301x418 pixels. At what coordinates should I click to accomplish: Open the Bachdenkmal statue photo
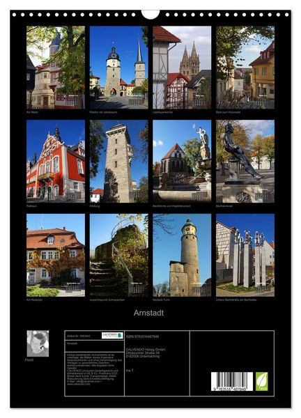[245, 162]
